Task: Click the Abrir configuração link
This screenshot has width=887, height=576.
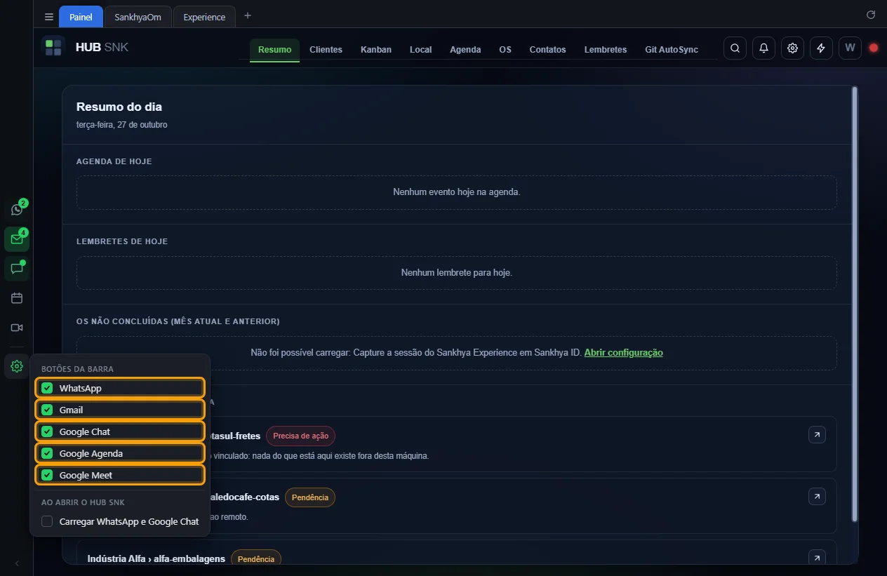Action: (623, 353)
